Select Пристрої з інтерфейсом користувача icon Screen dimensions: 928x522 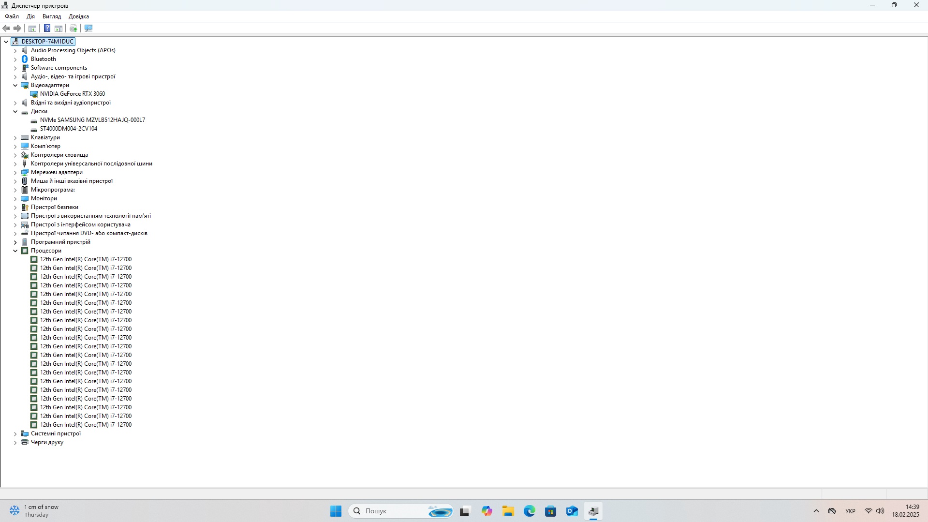(25, 224)
